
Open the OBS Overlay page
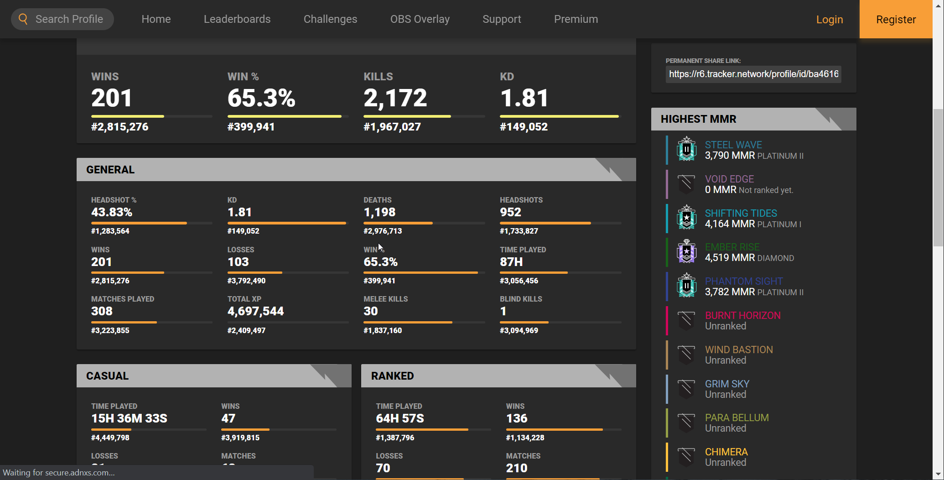(420, 19)
